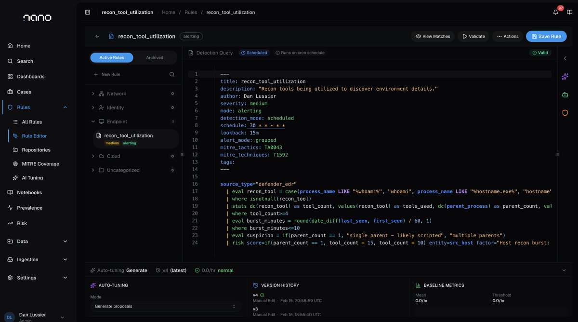Viewport: 578px width, 322px height.
Task: Expand the Ingestion sidebar section
Action: pyautogui.click(x=65, y=259)
